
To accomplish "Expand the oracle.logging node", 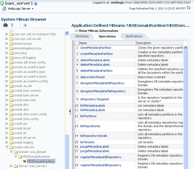I will tap(7, 142).
